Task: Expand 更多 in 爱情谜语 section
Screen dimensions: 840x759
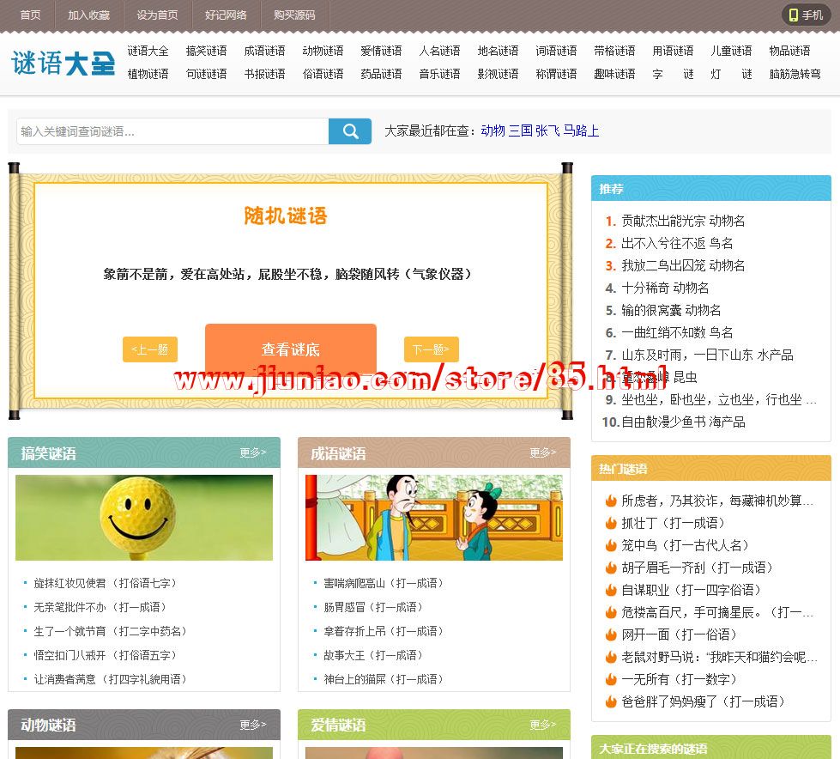Action: tap(542, 725)
